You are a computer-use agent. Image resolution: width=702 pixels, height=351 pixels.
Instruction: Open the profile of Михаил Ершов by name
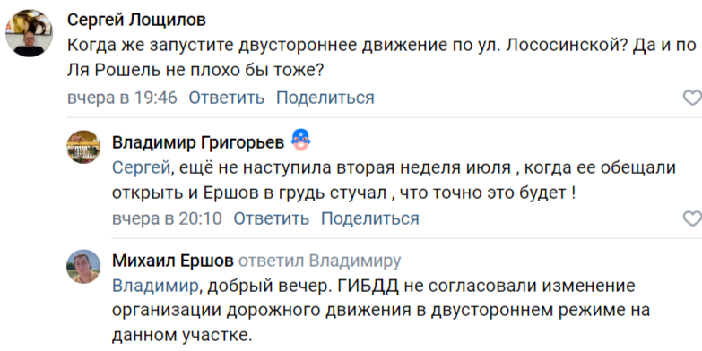point(173,261)
